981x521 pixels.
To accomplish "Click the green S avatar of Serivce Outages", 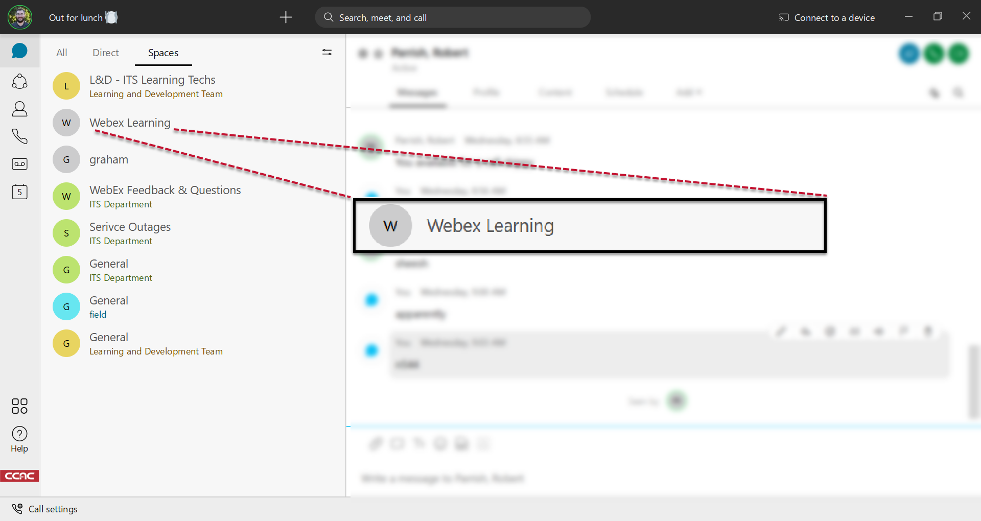I will [x=66, y=233].
